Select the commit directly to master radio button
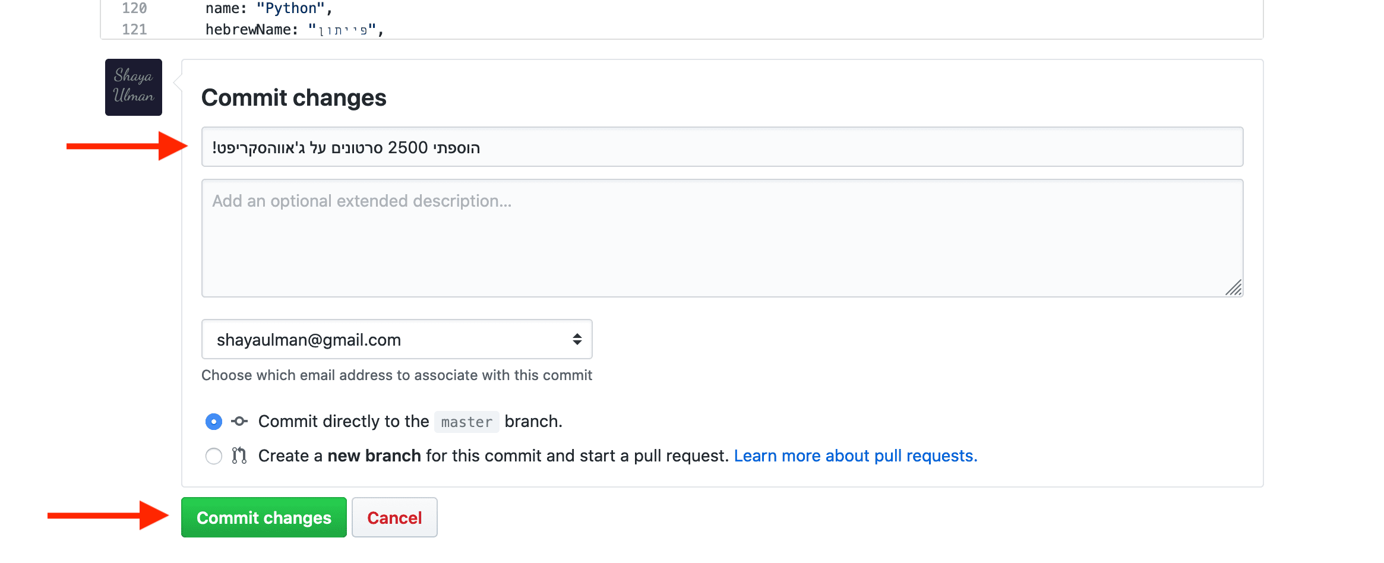This screenshot has width=1384, height=563. point(214,422)
